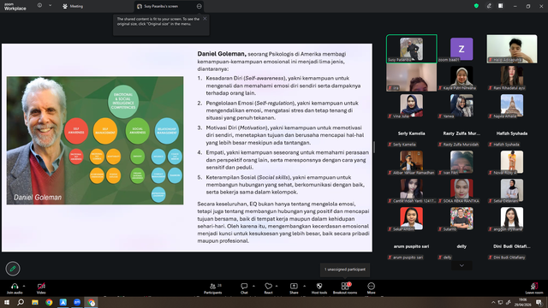This screenshot has height=308, width=548.
Task: Expand share options arrow next to Share
Action: coord(304,286)
